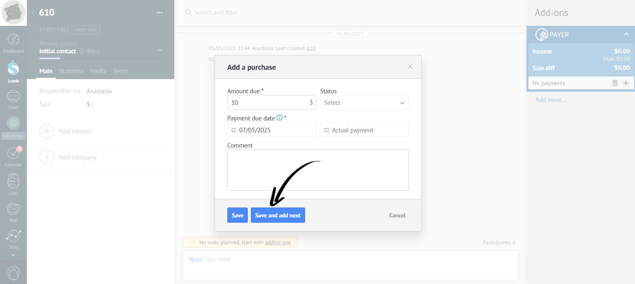Switch to the Media tab

(x=98, y=71)
